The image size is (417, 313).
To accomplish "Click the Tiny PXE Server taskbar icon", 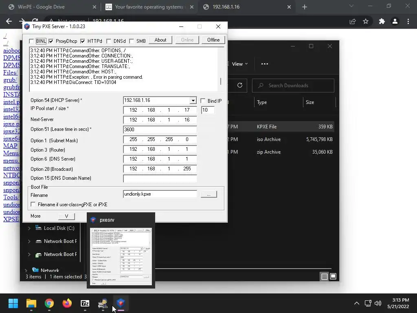I will (x=121, y=303).
